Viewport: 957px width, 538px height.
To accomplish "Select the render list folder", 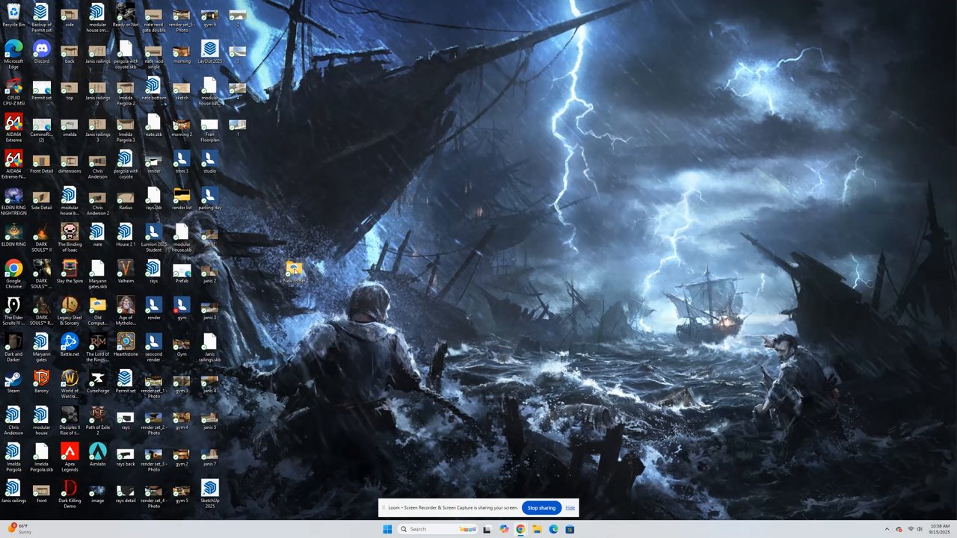I will point(182,199).
